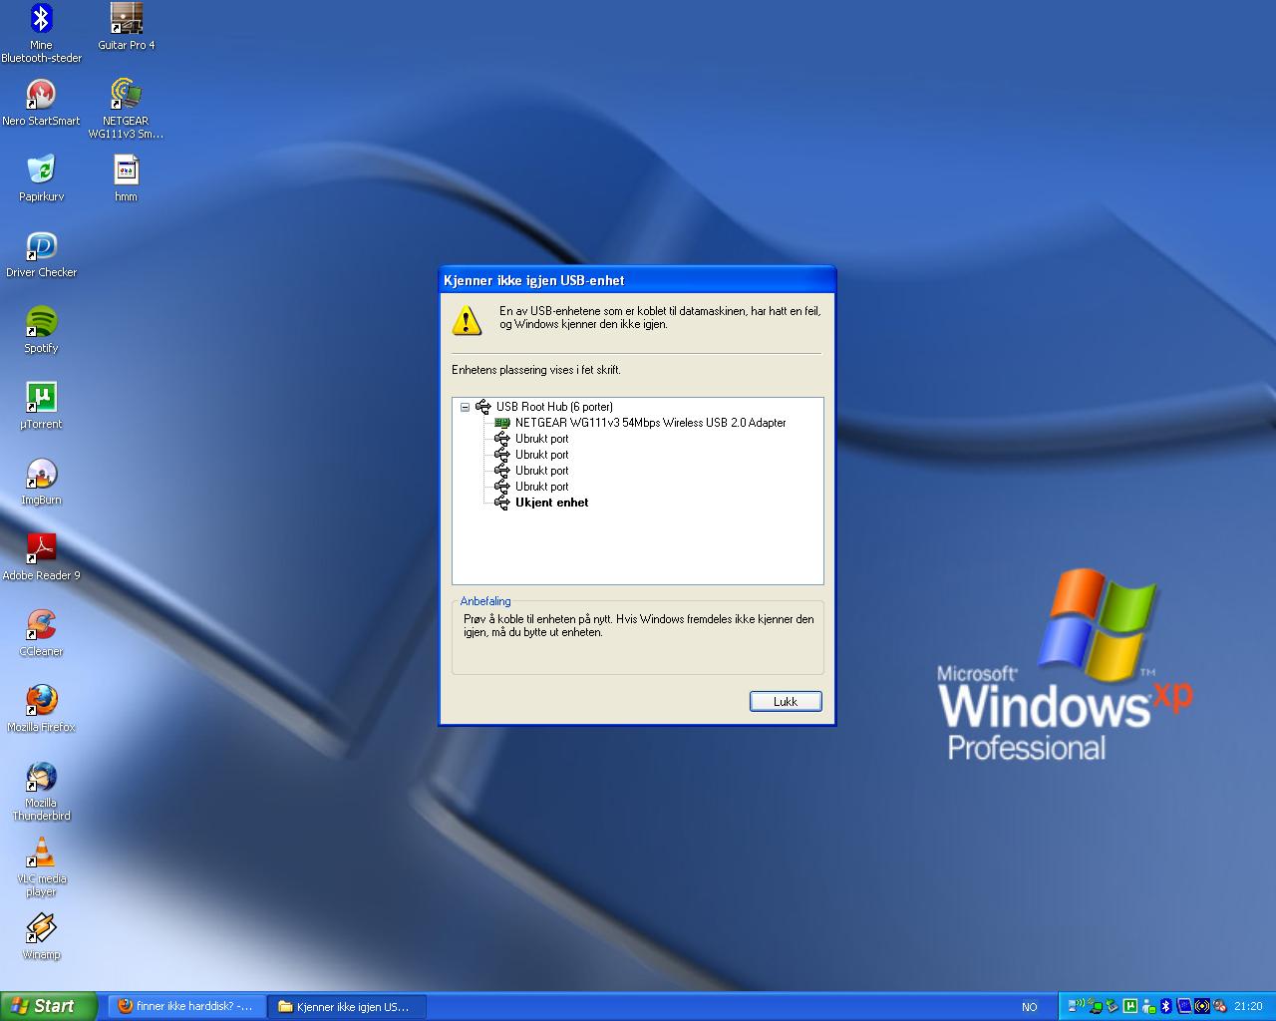Click the 21:20 taskbar clock

(1248, 1006)
